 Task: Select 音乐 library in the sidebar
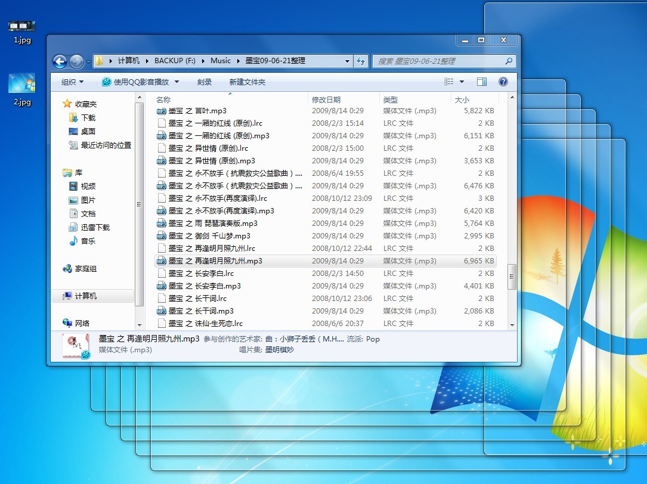tap(88, 241)
